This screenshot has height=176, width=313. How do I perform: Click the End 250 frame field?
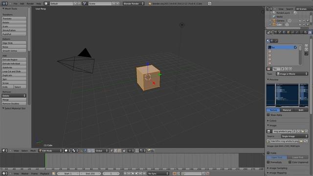pos(90,174)
